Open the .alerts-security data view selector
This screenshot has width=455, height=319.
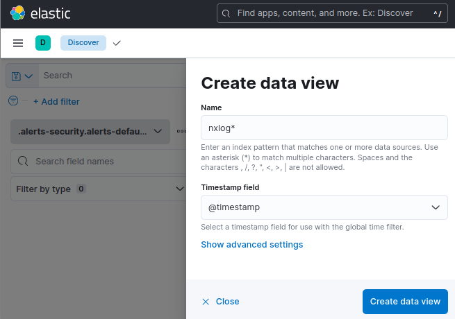coord(90,131)
